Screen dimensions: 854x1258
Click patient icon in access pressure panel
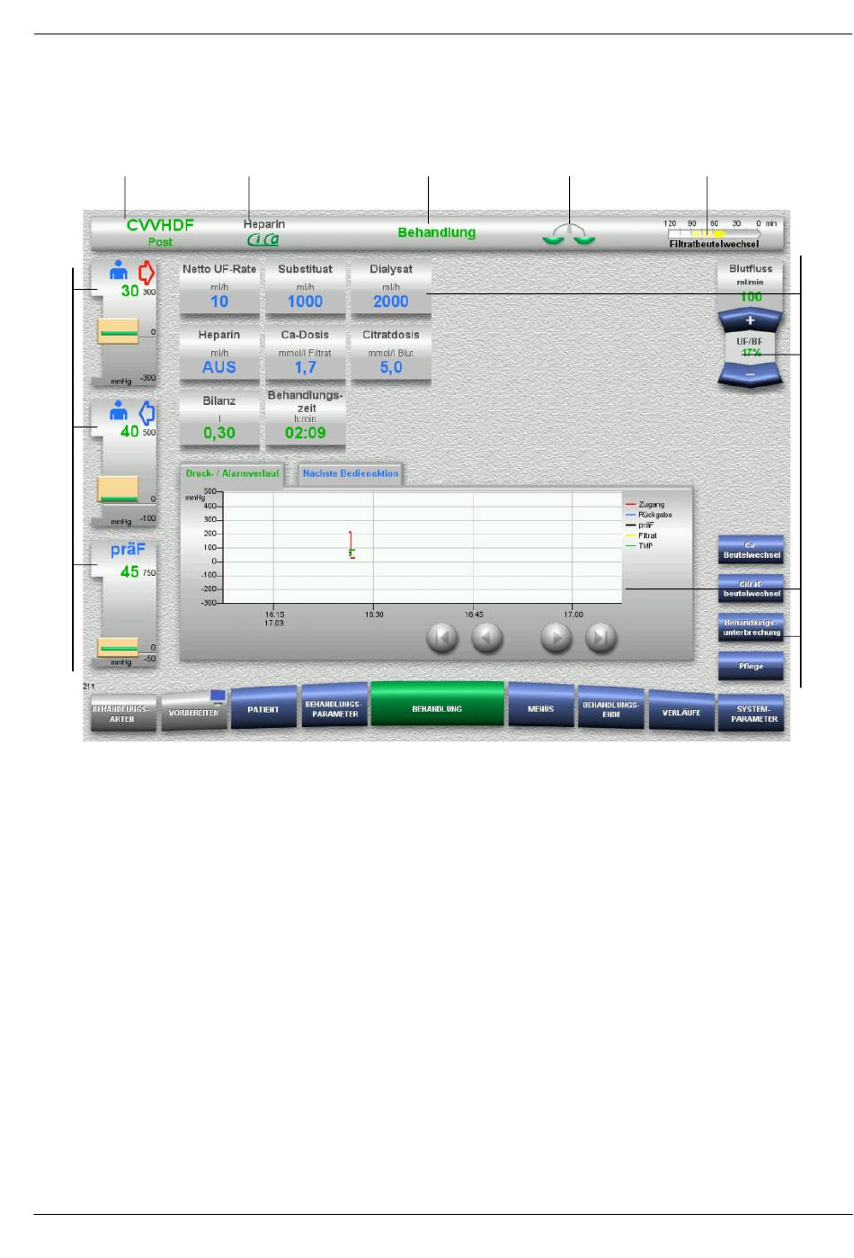tap(120, 270)
